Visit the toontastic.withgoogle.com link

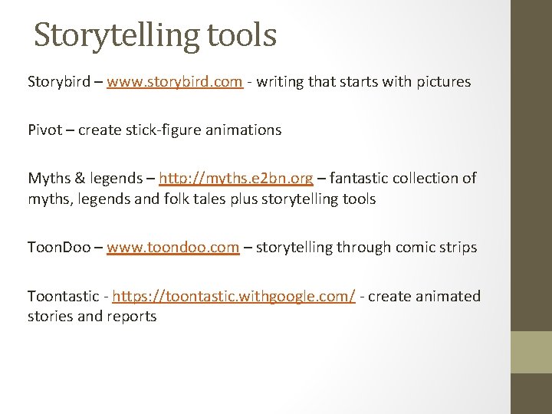(234, 296)
